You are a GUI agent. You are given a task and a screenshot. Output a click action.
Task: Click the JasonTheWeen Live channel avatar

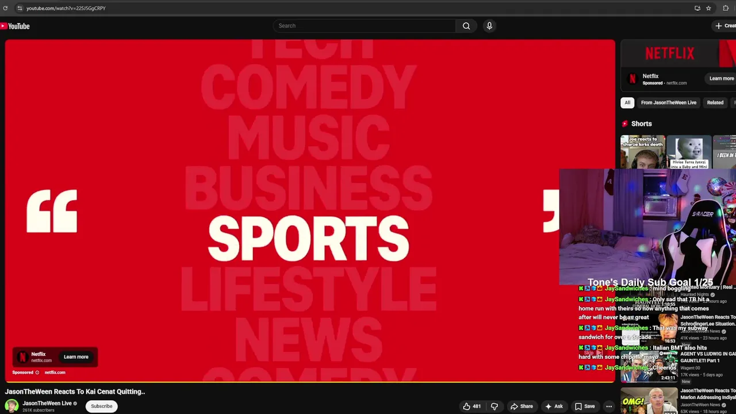point(11,406)
